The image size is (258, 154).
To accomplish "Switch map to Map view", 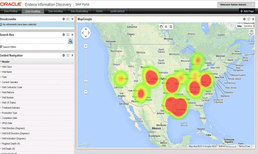I will click(x=239, y=26).
